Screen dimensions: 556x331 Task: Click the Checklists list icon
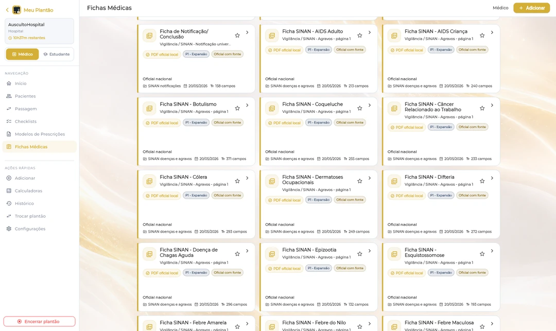[9, 121]
